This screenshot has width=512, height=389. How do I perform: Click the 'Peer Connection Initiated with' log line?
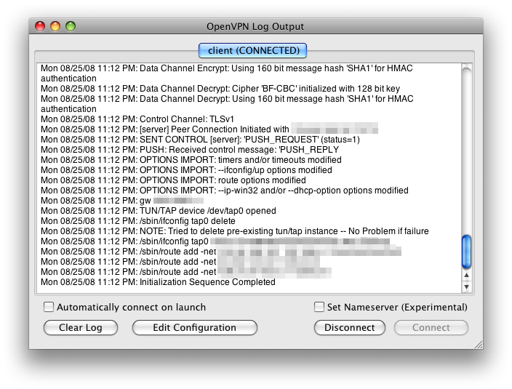click(x=209, y=129)
